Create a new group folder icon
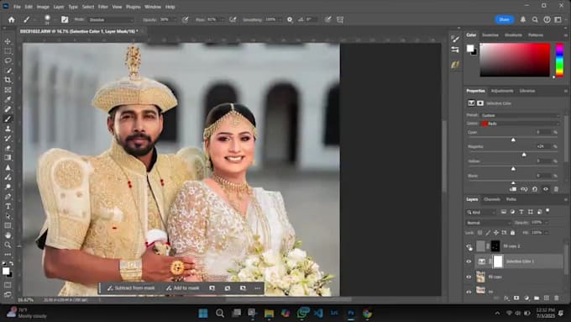 click(537, 298)
